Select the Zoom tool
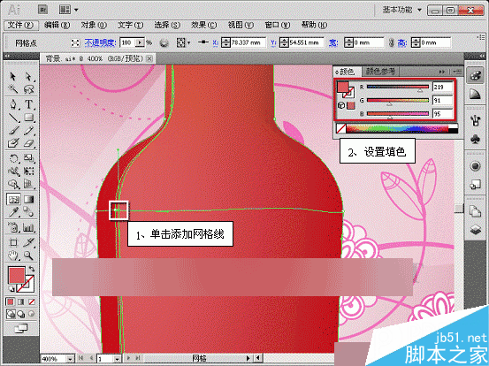Screen dimensions: 489x366 tap(28, 256)
